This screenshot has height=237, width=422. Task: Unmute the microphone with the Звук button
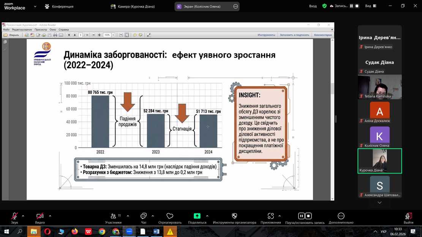pos(14,216)
